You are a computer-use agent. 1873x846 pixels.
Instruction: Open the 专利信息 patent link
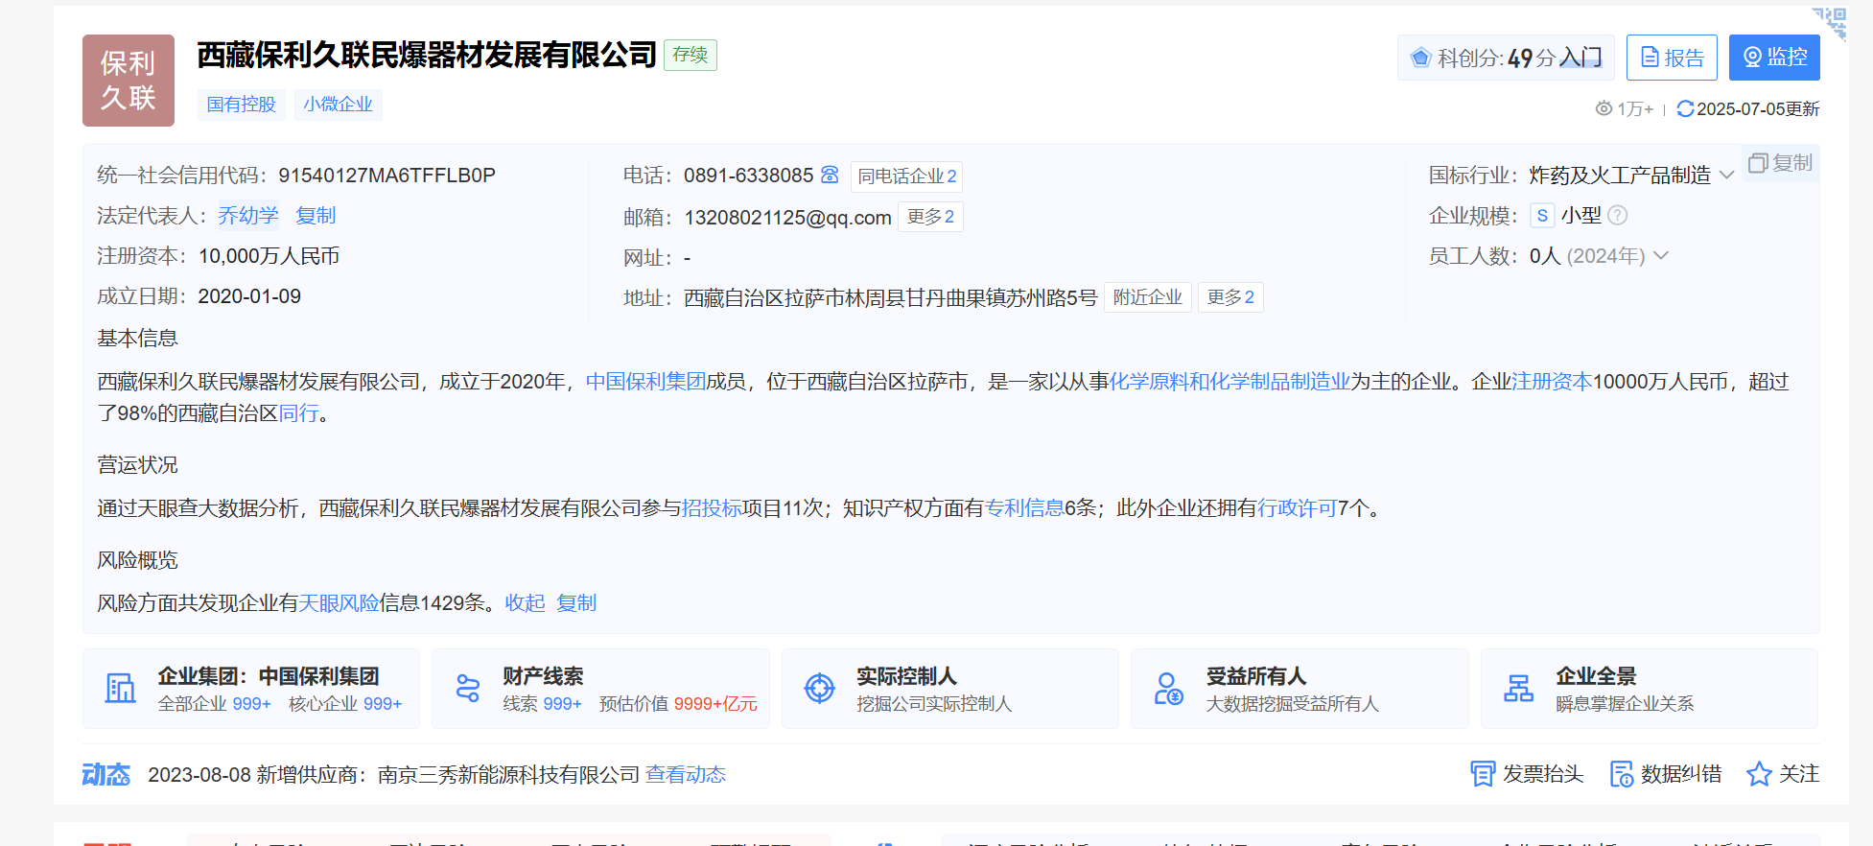point(1024,508)
